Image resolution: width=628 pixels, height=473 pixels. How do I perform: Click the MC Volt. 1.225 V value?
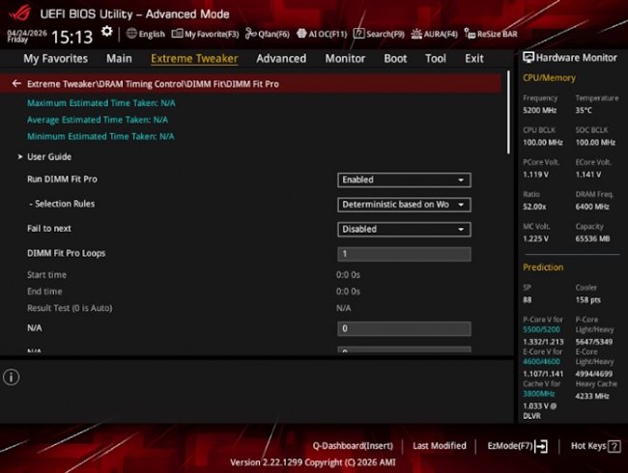click(535, 238)
